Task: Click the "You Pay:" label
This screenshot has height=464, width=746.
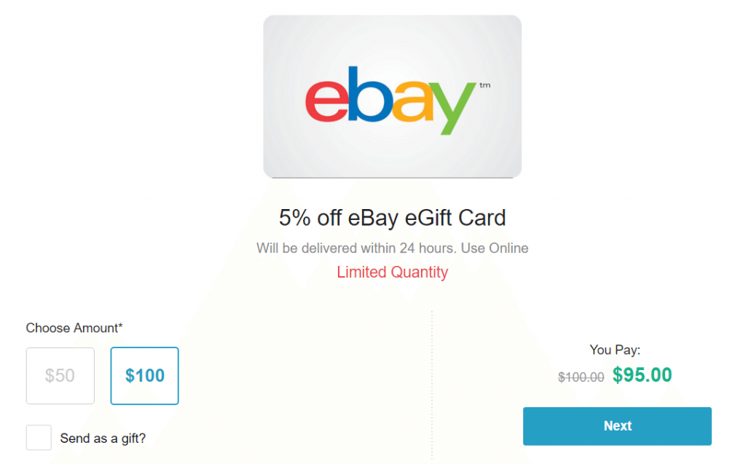Action: tap(616, 350)
